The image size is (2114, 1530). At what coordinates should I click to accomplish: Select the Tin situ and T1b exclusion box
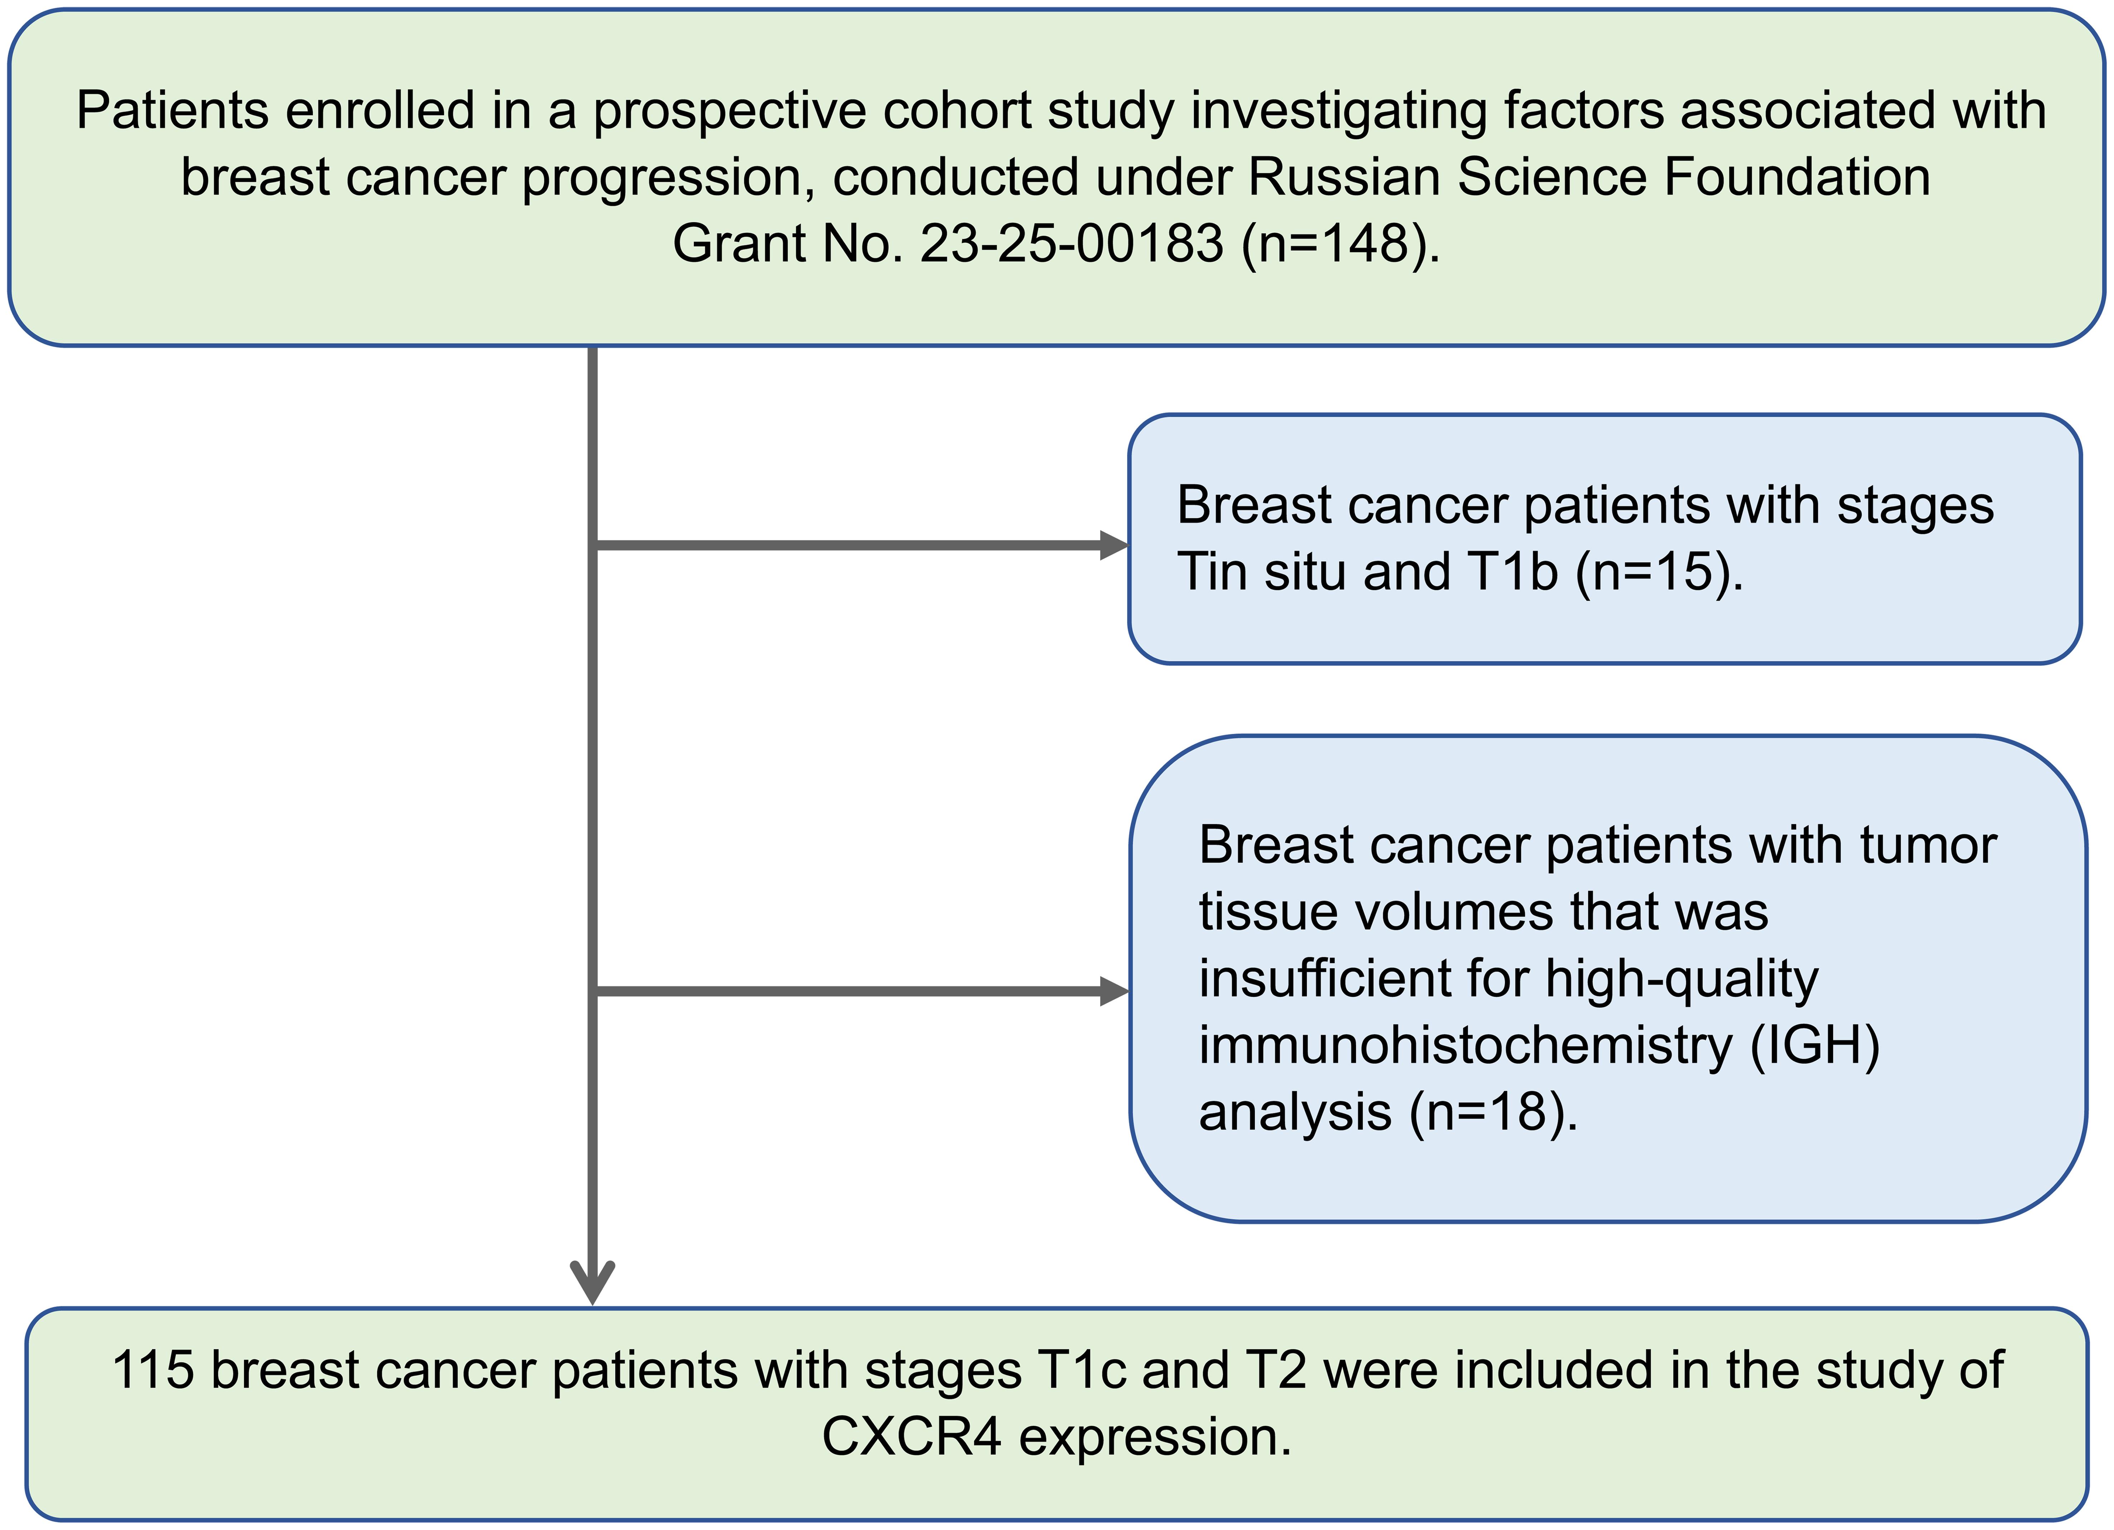tap(1605, 539)
